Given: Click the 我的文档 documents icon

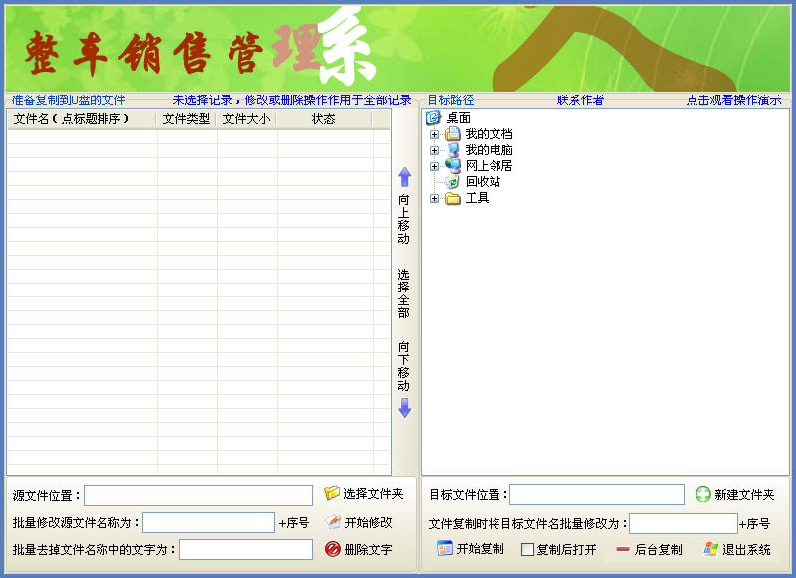Looking at the screenshot, I should click(453, 134).
